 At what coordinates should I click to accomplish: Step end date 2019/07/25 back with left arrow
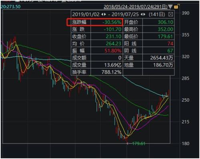click(x=142, y=14)
